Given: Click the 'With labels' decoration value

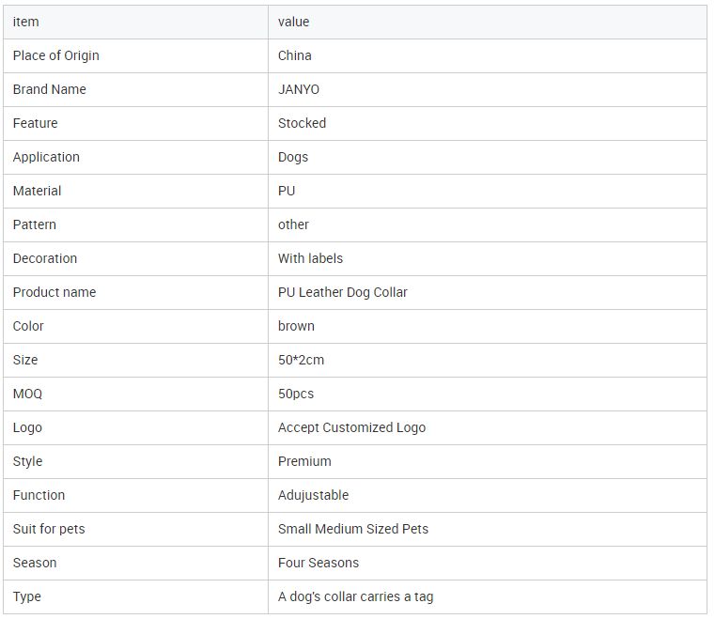Looking at the screenshot, I should click(x=310, y=258).
